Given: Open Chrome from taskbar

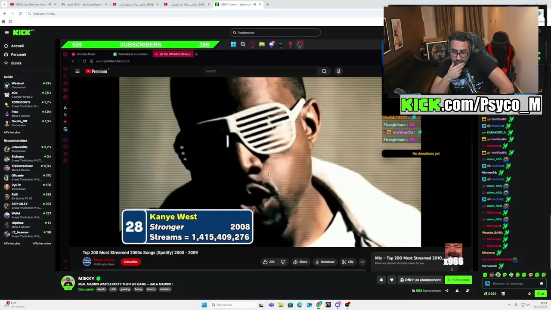Looking at the screenshot, I should (319, 305).
